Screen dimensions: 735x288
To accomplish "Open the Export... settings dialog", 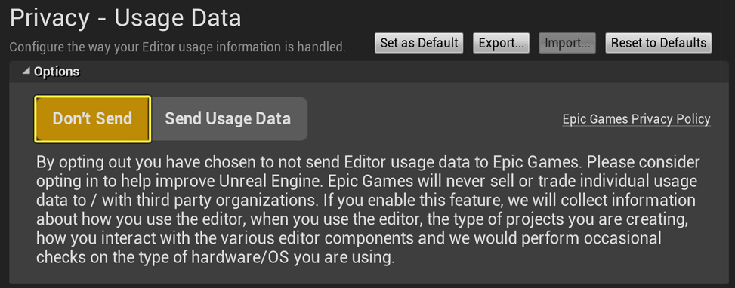I will 501,43.
